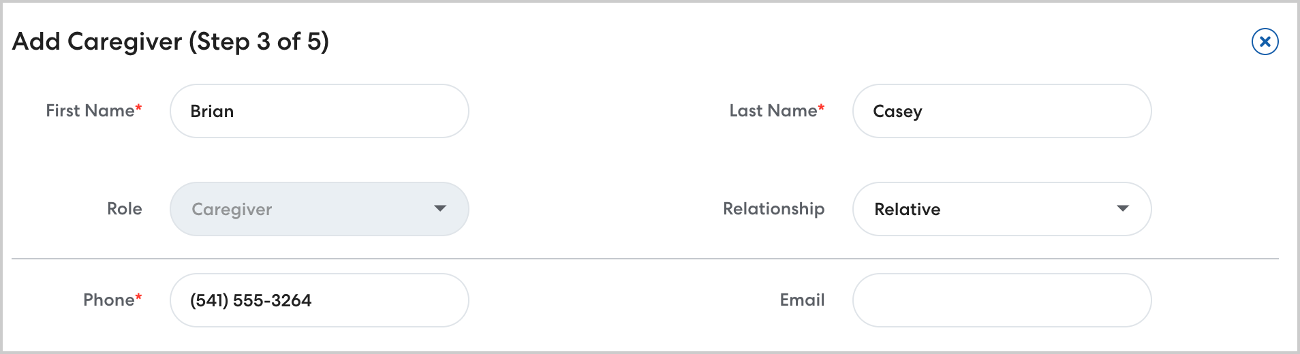Image resolution: width=1300 pixels, height=354 pixels.
Task: Click the red asterisk beside Last Name
Action: pyautogui.click(x=822, y=108)
